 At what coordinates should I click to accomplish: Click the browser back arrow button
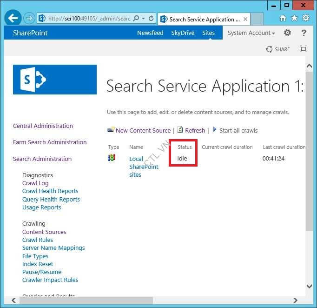(x=13, y=19)
